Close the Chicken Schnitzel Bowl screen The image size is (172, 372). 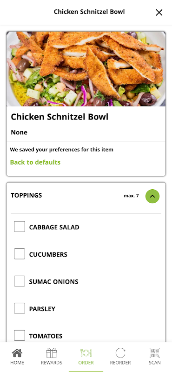coord(159,13)
